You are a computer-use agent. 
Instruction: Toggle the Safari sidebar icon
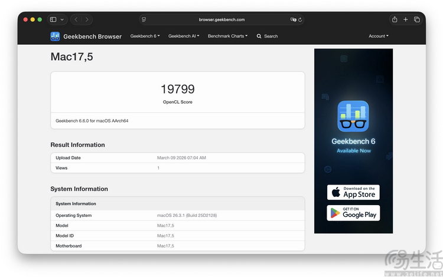53,19
